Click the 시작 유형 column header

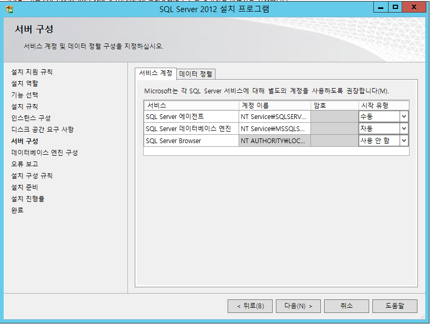click(383, 105)
